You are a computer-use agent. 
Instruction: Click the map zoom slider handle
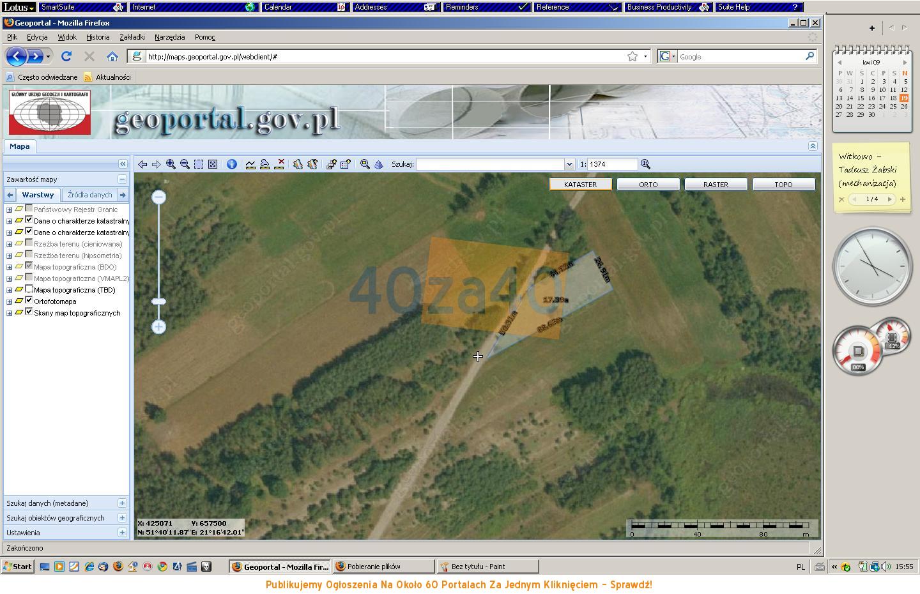(159, 301)
